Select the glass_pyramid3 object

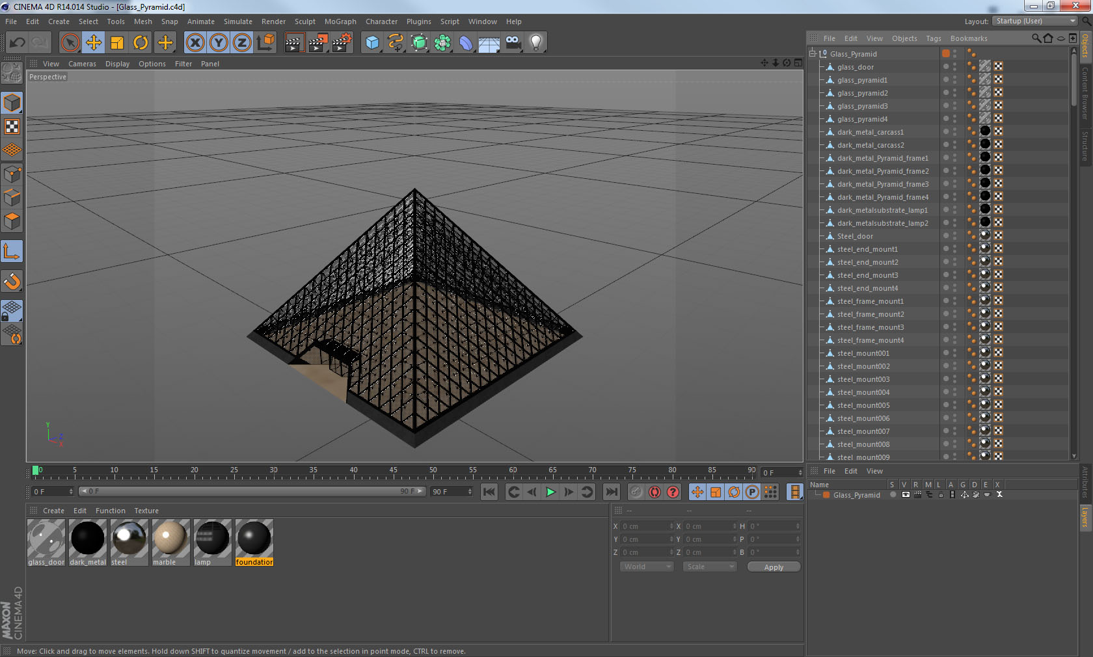point(862,106)
